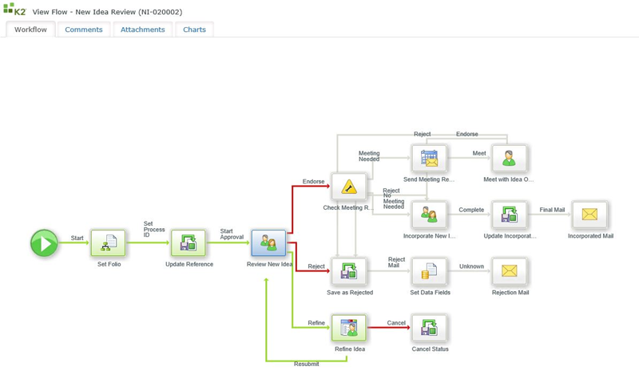Select the Meet with Idea Owner icon
This screenshot has height=378, width=639.
pyautogui.click(x=509, y=159)
